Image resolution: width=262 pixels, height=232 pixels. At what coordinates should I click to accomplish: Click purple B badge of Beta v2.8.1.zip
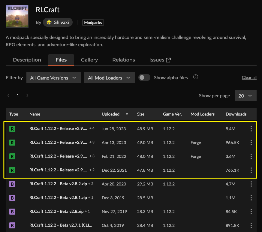[x=12, y=198]
